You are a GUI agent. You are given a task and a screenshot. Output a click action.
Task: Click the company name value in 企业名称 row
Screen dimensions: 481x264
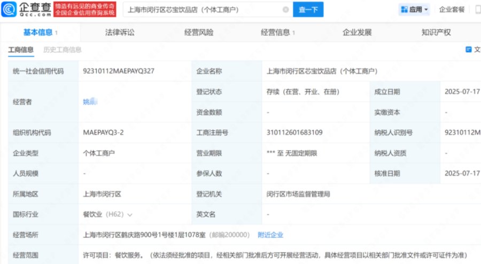322,71
